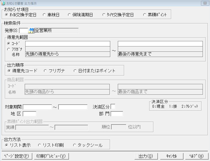The image size is (210, 161).
Task: Click the 地区 input field
Action: (29, 114)
